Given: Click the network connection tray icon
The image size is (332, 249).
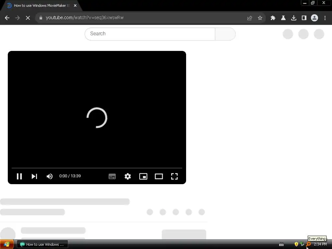Looking at the screenshot, I should (302, 244).
